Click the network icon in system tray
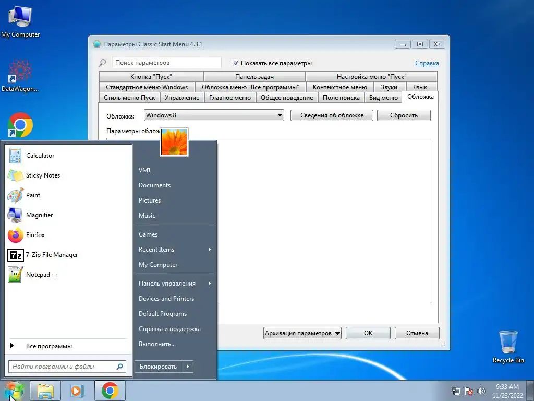The image size is (534, 401). coord(456,391)
